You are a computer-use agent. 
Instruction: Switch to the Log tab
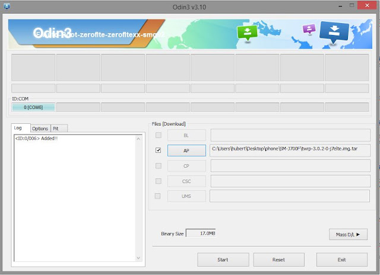click(21, 127)
